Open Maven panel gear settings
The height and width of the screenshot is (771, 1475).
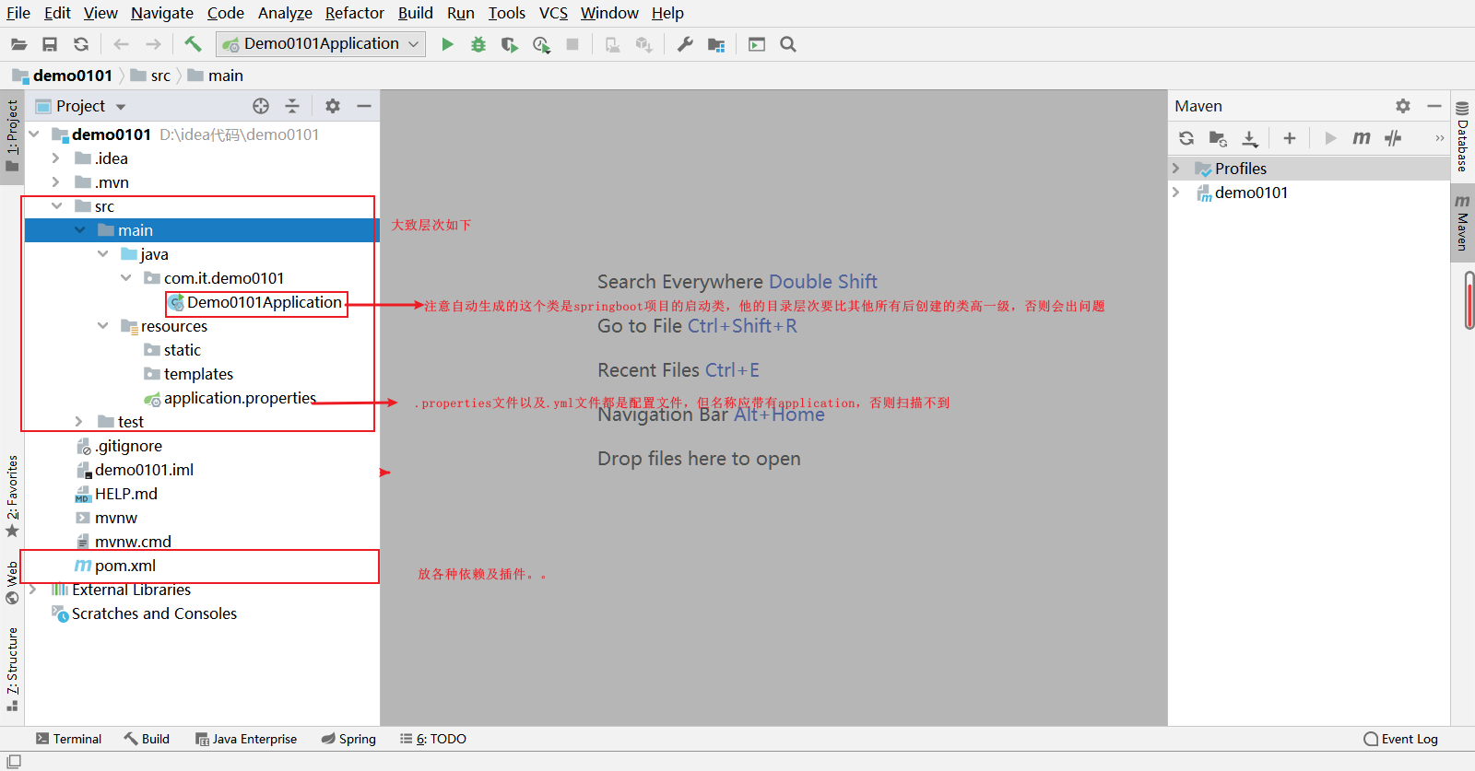pyautogui.click(x=1403, y=106)
